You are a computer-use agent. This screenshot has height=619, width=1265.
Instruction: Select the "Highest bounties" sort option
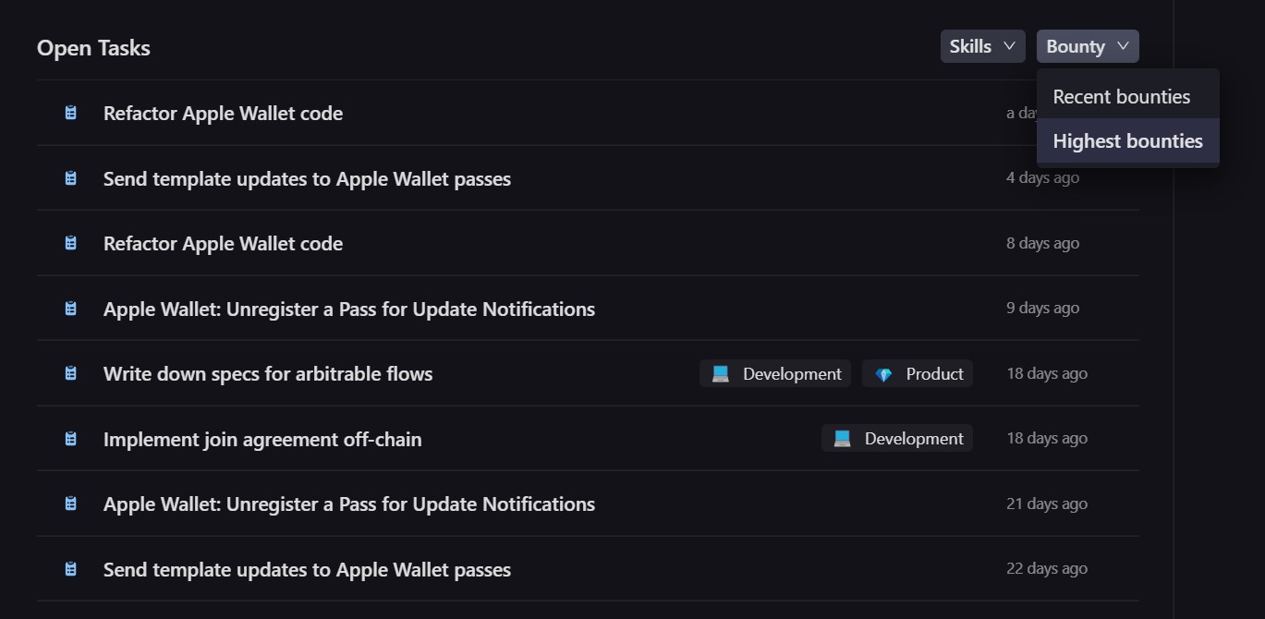[x=1127, y=141]
